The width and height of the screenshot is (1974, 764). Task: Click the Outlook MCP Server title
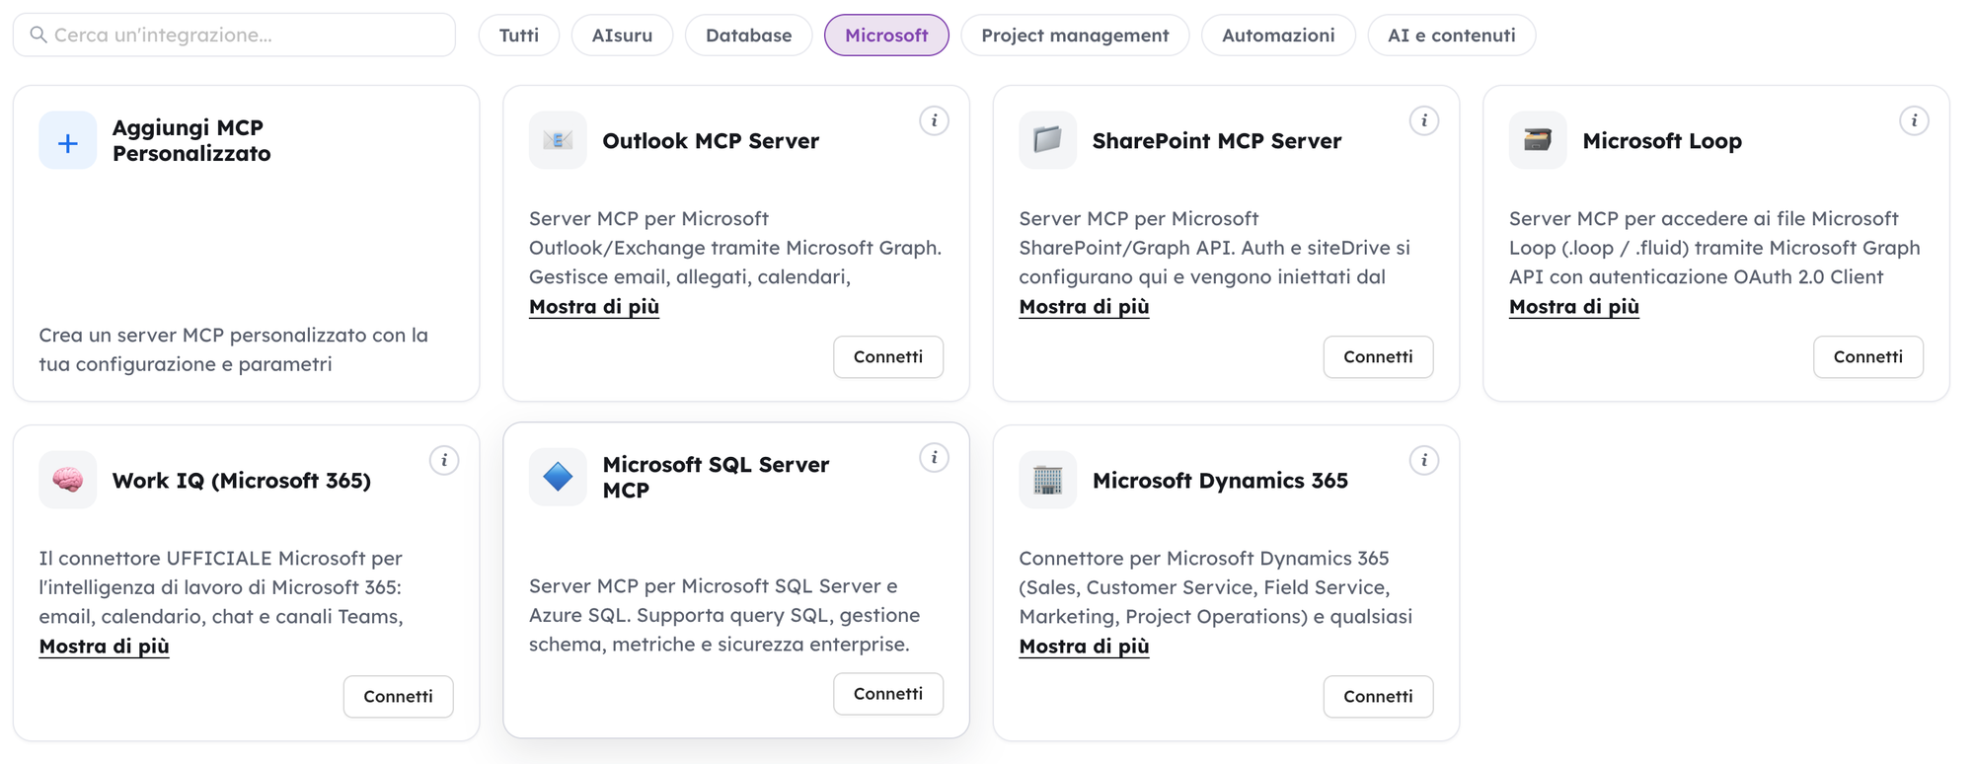(711, 140)
